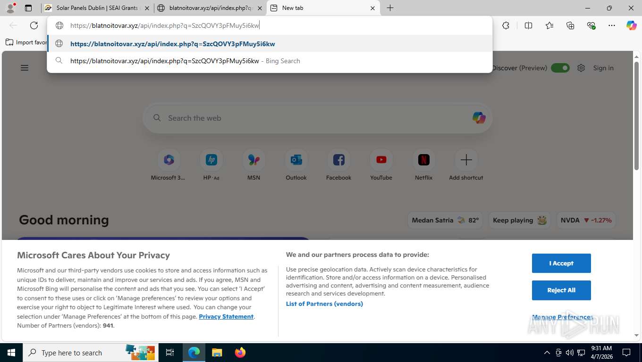
Task: Select the blatnoitovar.xyz URL suggestion
Action: 270,44
